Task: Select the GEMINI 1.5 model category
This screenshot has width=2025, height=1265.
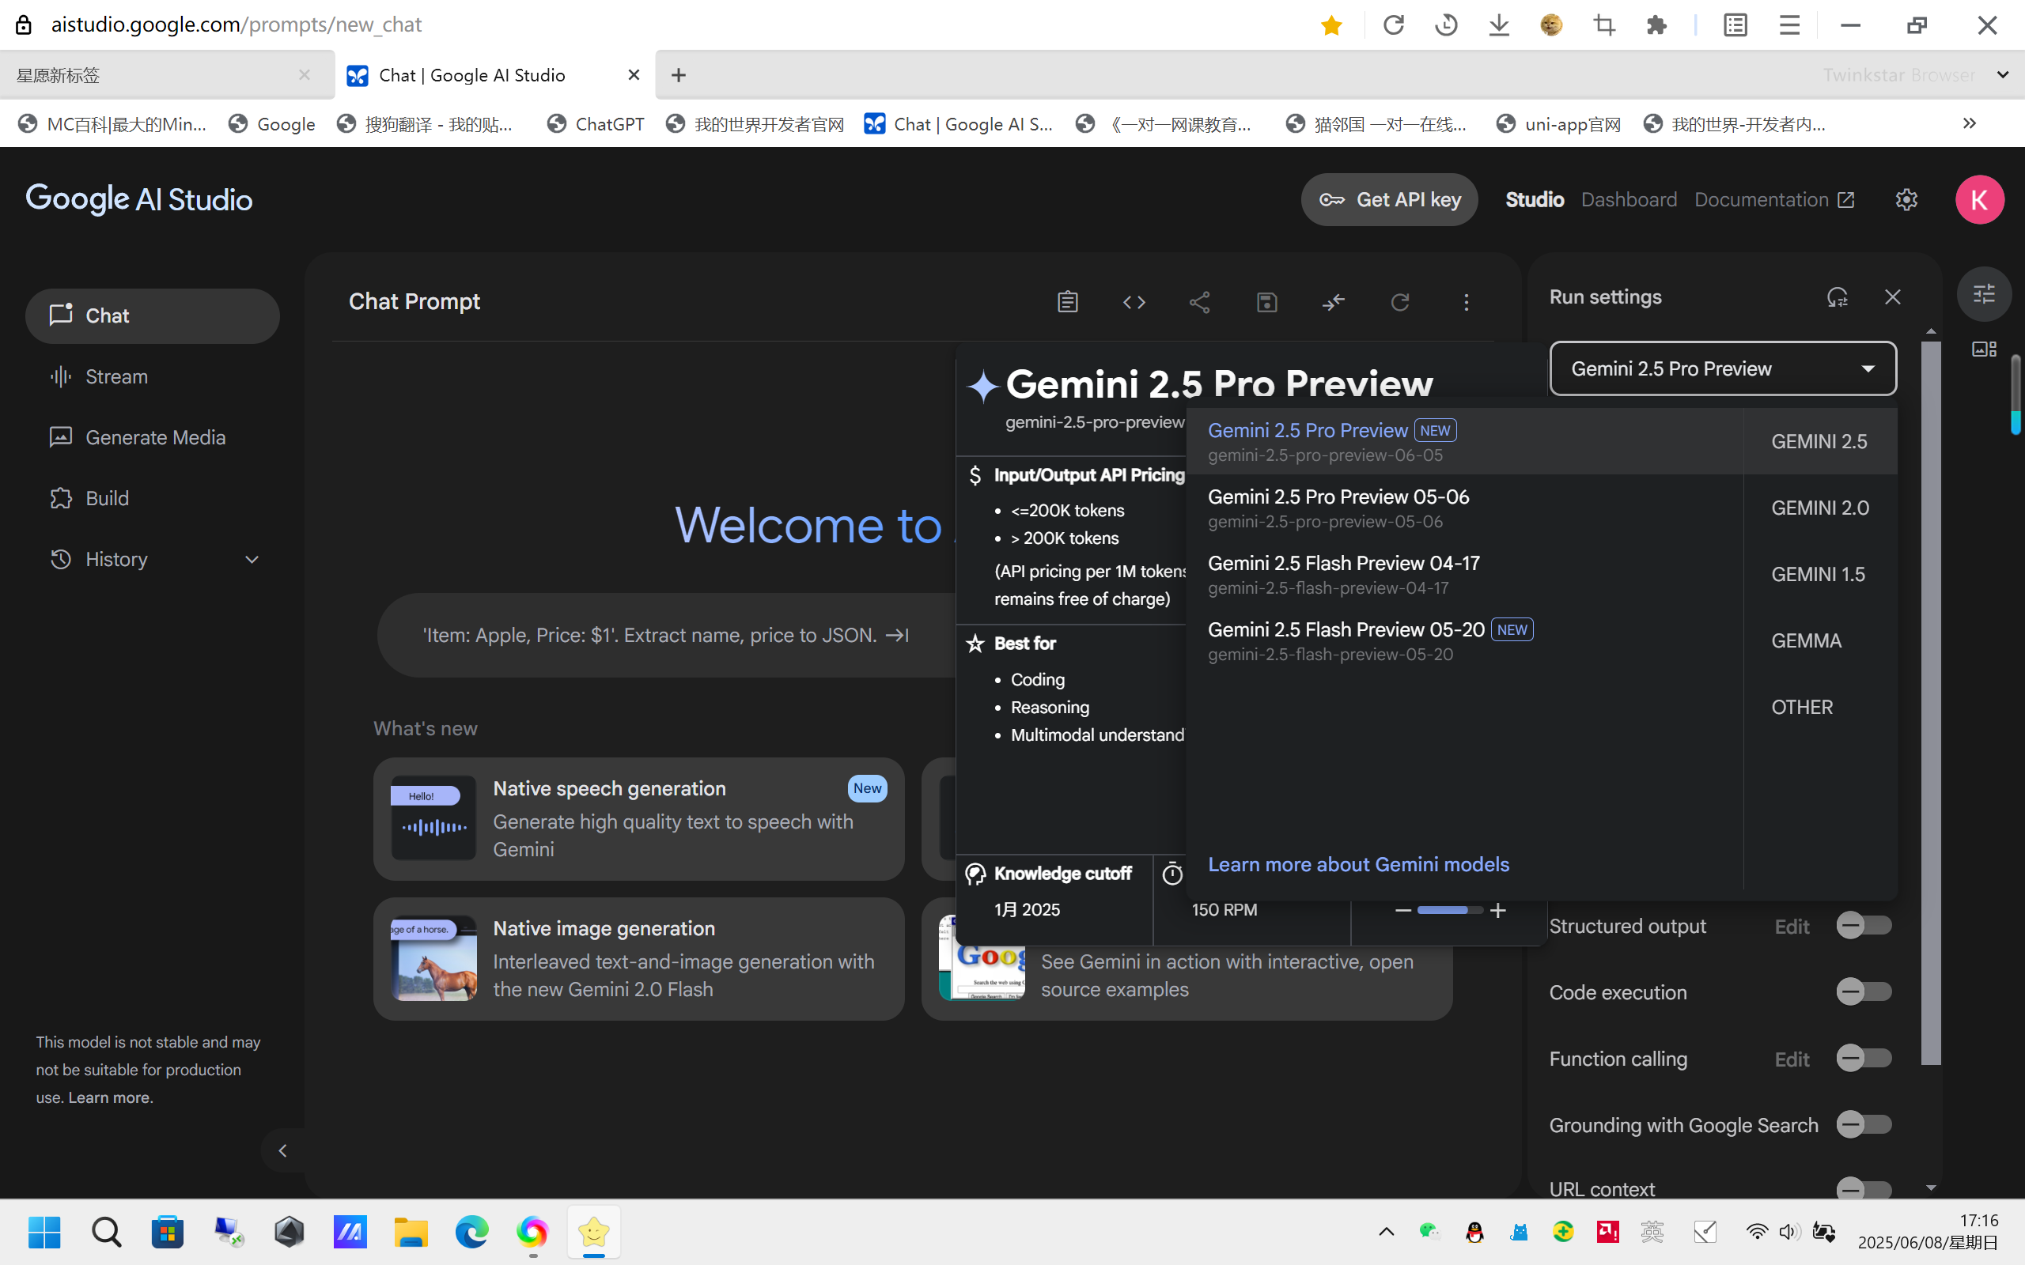Action: (1820, 574)
